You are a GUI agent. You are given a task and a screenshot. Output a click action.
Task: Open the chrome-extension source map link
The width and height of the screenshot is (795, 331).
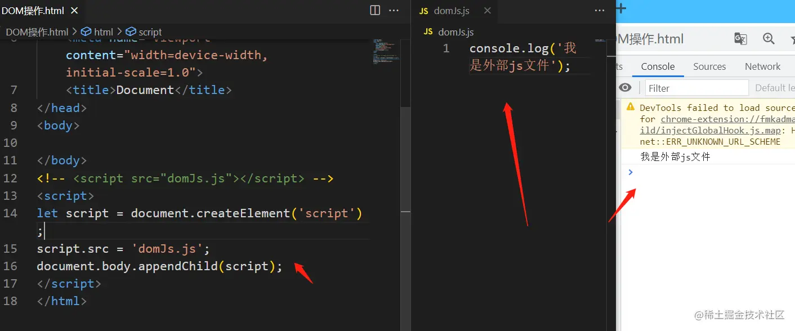[x=727, y=119]
